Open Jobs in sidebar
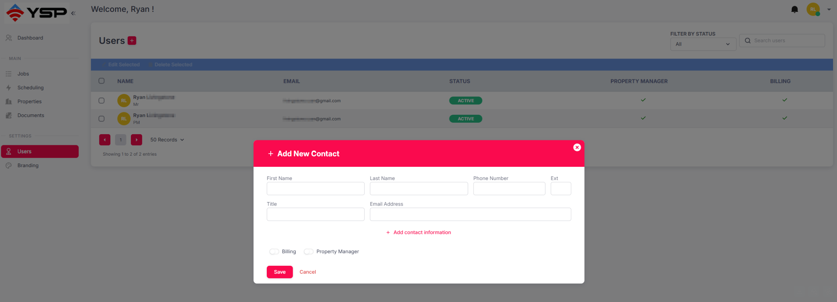Image resolution: width=837 pixels, height=302 pixels. tap(23, 74)
